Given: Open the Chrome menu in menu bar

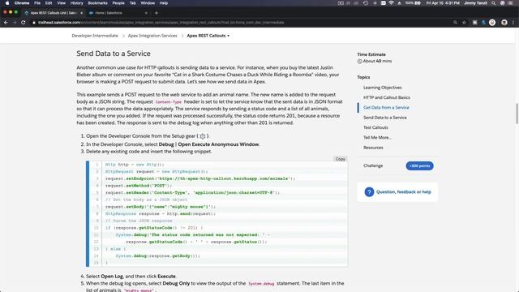Looking at the screenshot, I should (x=22, y=3).
